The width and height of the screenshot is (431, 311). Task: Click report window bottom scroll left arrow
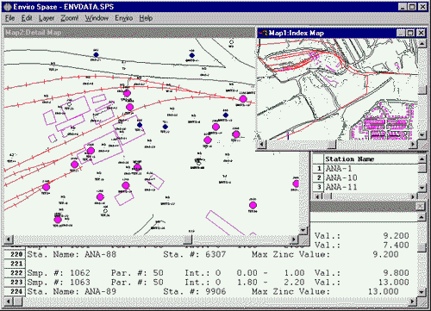coord(9,302)
